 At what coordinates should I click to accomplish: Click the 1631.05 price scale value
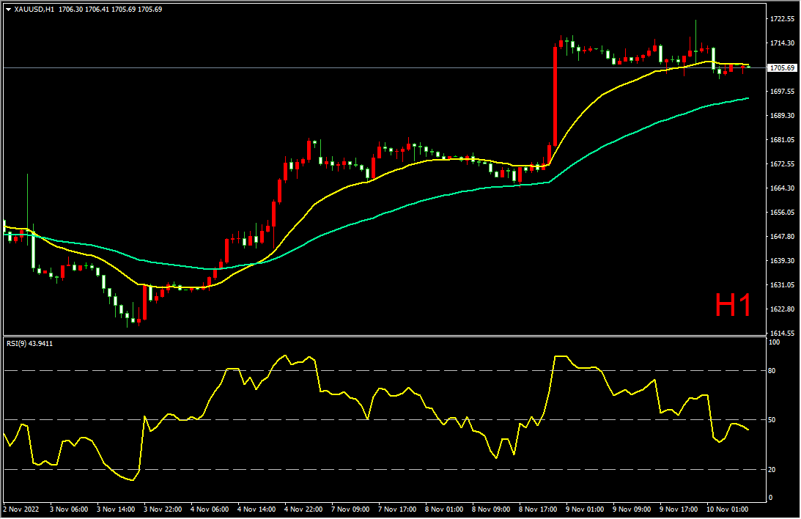point(782,284)
